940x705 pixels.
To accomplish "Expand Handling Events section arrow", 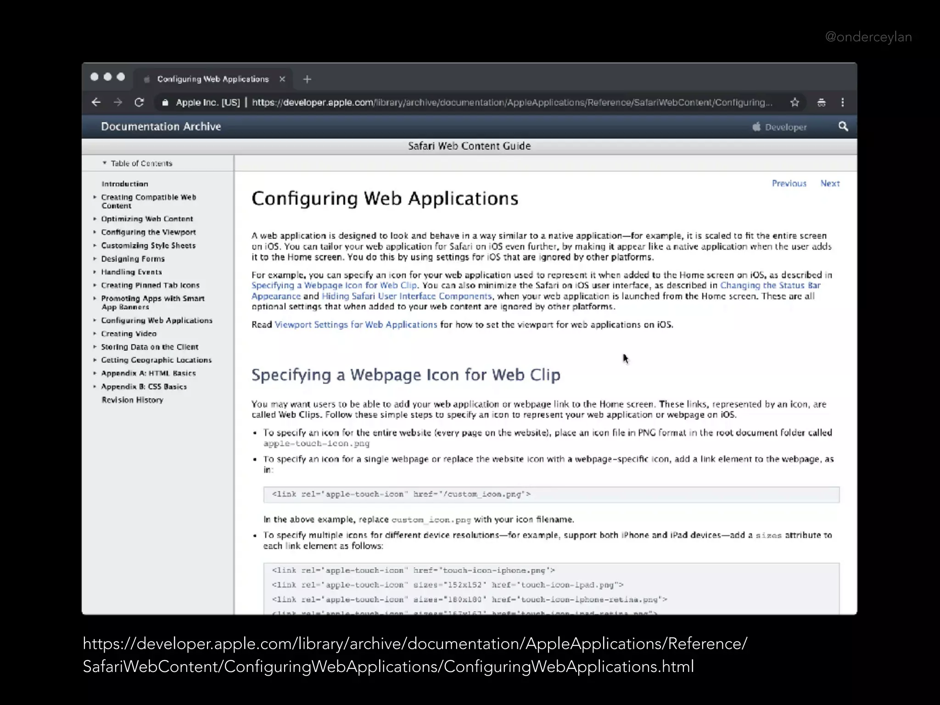I will click(95, 272).
